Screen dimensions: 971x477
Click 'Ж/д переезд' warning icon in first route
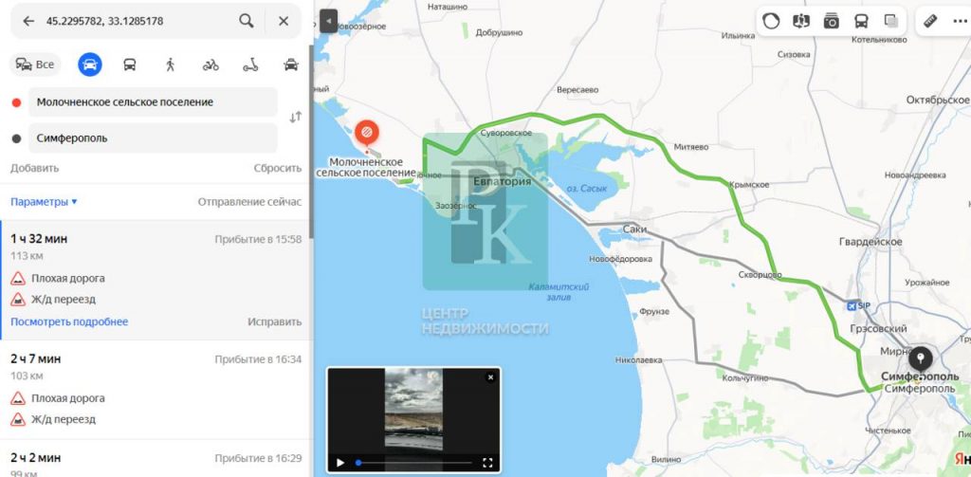tap(18, 300)
